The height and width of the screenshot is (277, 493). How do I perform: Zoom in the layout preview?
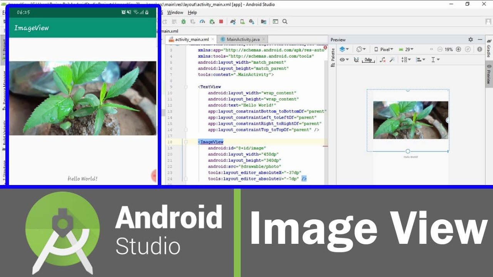click(x=458, y=49)
